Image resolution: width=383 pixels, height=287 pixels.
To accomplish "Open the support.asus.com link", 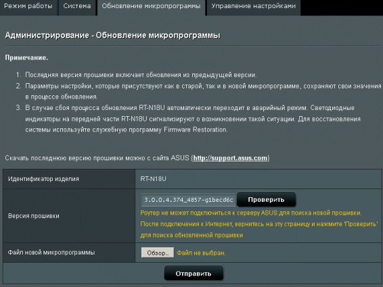I will [x=230, y=158].
